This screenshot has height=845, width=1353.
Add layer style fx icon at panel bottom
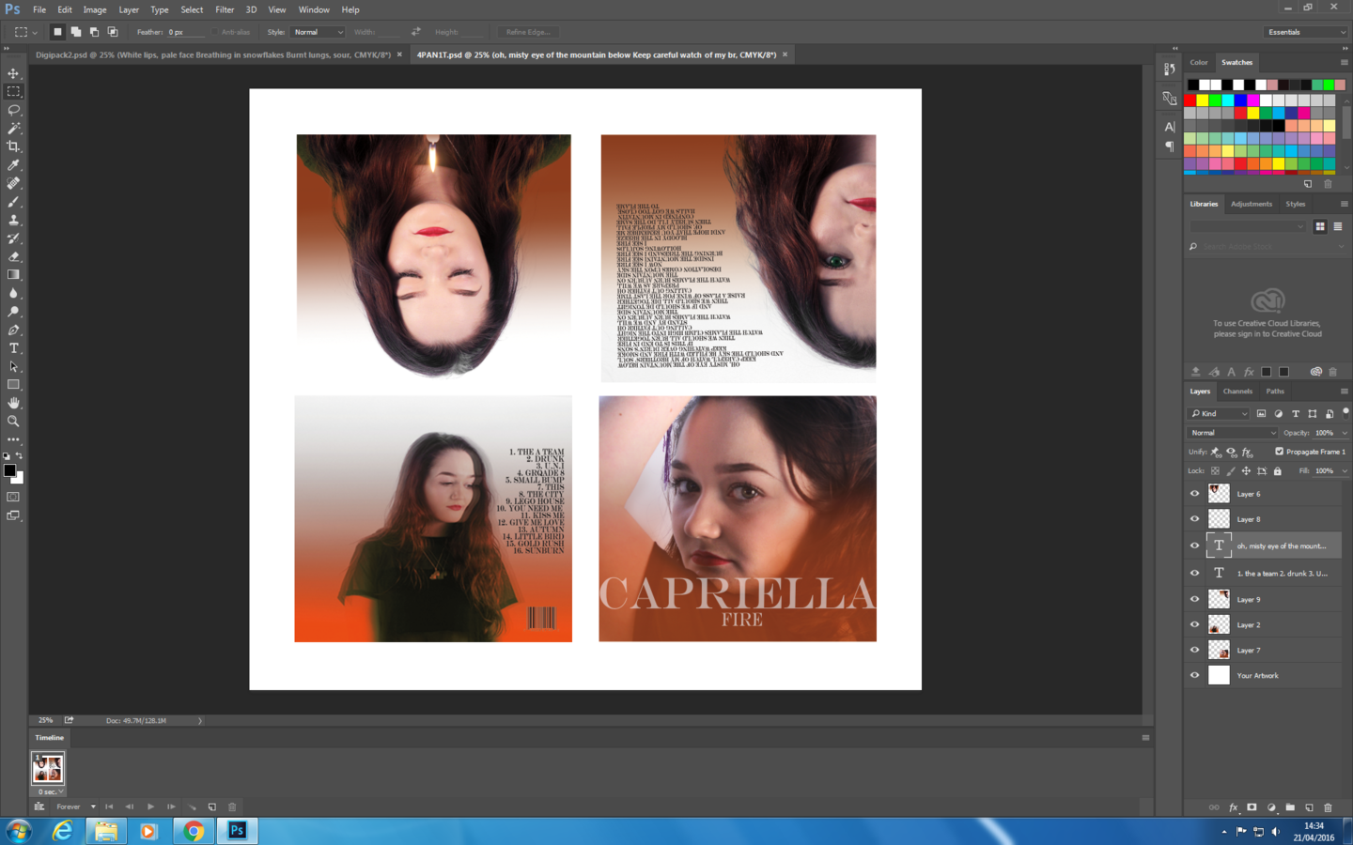(1233, 807)
